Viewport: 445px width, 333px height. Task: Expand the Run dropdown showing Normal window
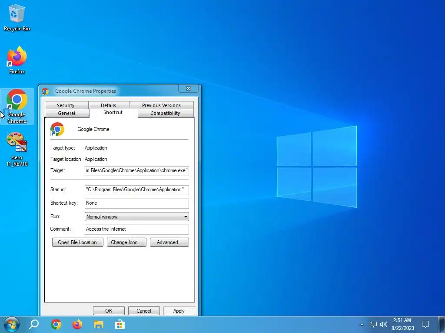tap(137, 217)
